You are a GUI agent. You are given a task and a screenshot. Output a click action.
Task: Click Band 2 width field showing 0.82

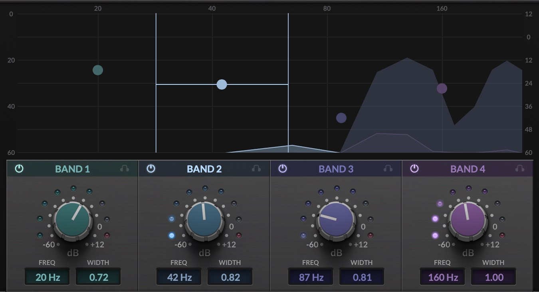(230, 277)
